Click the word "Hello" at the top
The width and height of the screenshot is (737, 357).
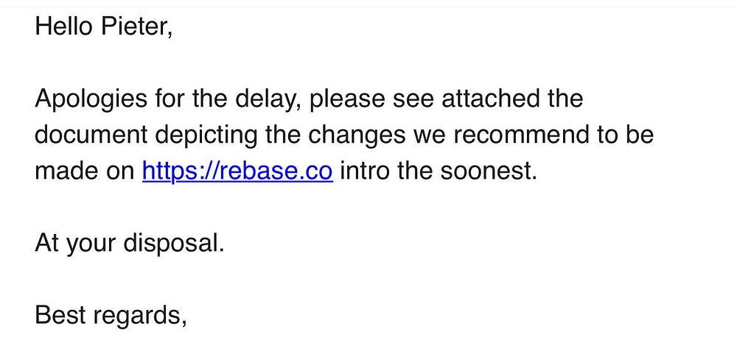[64, 26]
